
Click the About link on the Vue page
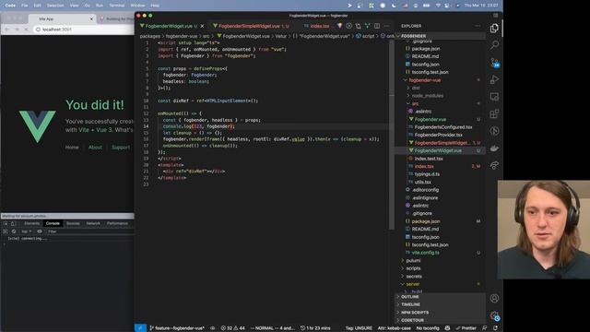pos(95,148)
